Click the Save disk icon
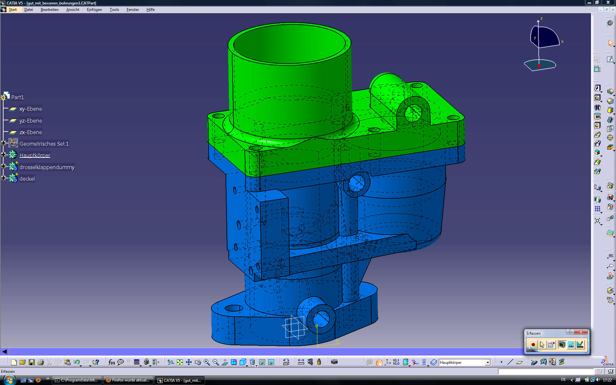Image resolution: width=616 pixels, height=385 pixels. tap(31, 362)
